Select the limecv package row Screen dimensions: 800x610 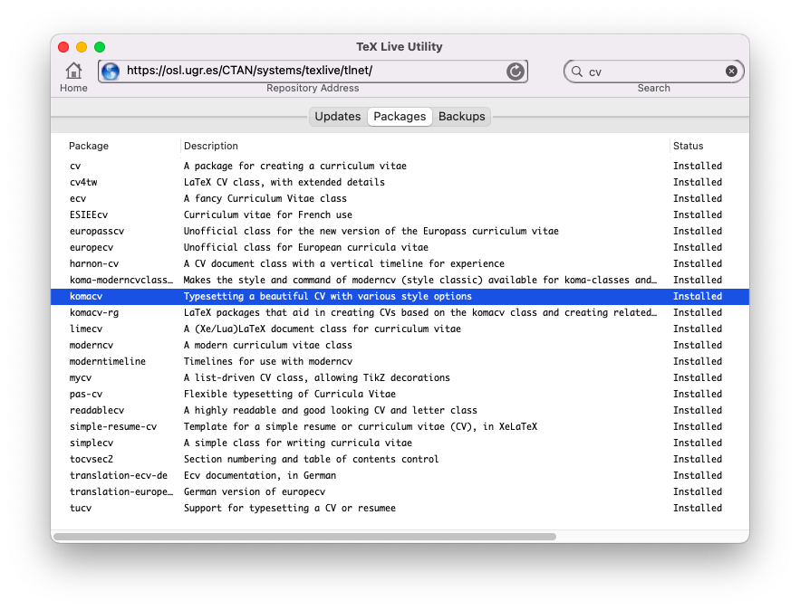click(400, 329)
